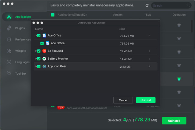The height and width of the screenshot is (130, 195).
Task: Uncheck the top-level Ace Office checkbox
Action: (x=39, y=35)
